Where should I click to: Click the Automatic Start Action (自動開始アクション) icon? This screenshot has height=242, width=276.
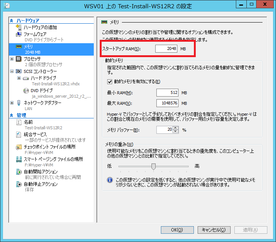19,172
